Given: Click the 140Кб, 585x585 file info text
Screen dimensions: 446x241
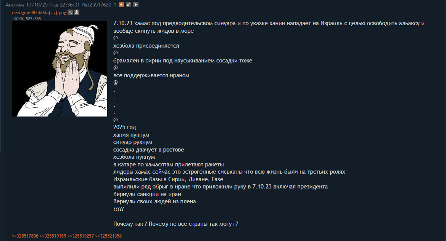Looking at the screenshot, I should (26, 19).
